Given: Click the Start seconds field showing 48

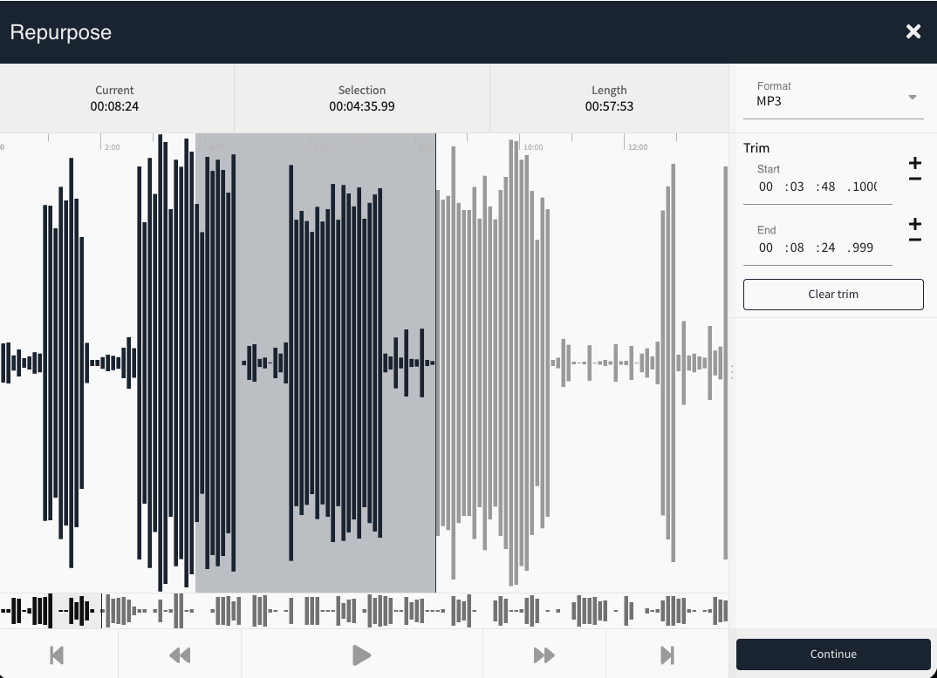Looking at the screenshot, I should point(825,186).
